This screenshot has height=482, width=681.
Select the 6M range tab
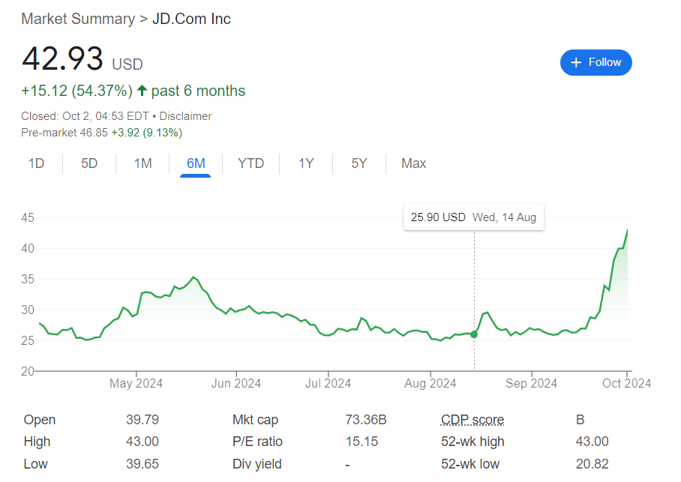196,163
